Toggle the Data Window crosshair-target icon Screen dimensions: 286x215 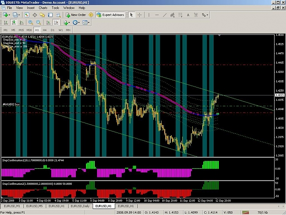(35, 15)
